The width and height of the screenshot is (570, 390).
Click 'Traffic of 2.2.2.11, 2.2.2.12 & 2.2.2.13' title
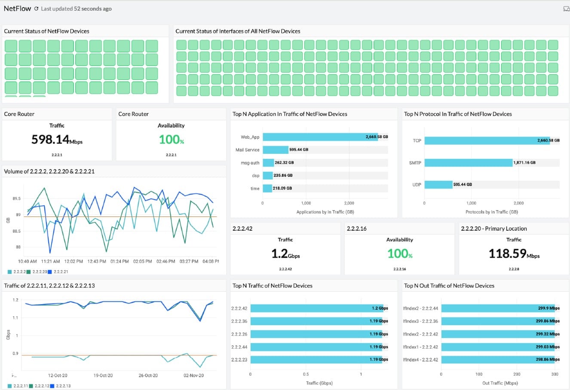[49, 286]
